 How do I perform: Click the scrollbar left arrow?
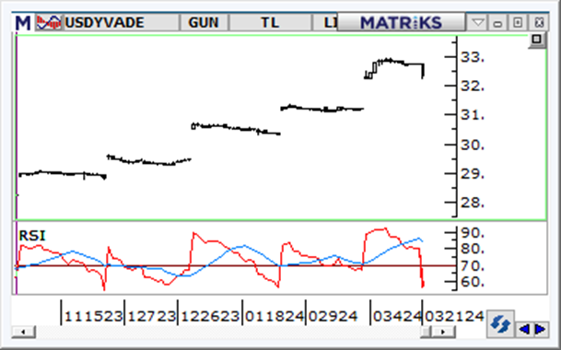point(23,332)
